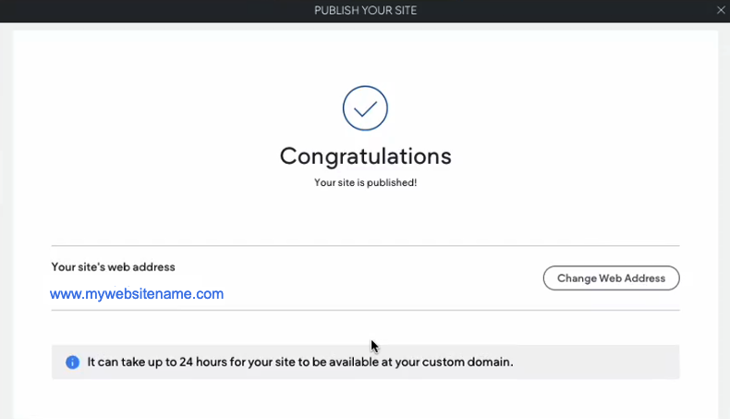Click the circled checkmark success icon
This screenshot has height=419, width=730.
click(x=366, y=108)
